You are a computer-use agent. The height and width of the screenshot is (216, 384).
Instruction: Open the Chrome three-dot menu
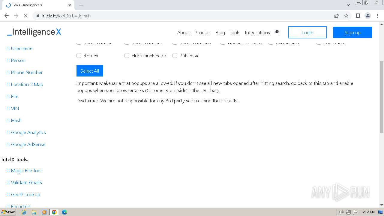click(377, 16)
